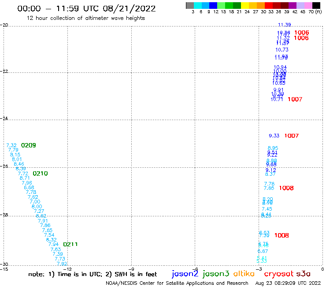Click the wave height value '7.92'
The width and height of the screenshot is (326, 287).
(x=62, y=264)
